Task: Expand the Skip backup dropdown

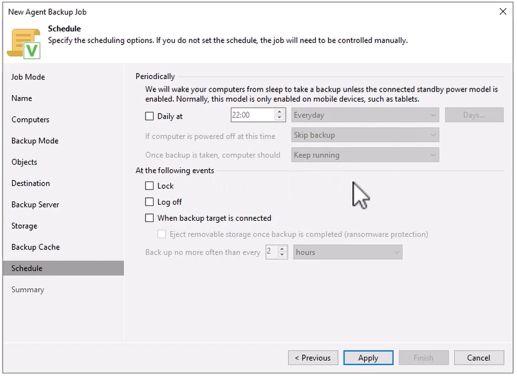Action: tap(365, 135)
